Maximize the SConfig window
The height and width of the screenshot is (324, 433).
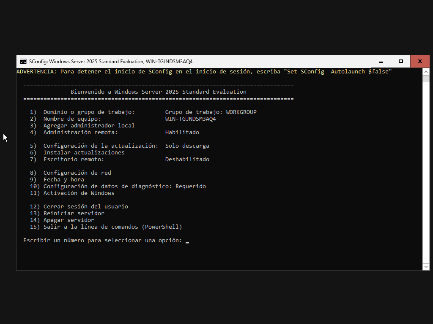coord(401,62)
